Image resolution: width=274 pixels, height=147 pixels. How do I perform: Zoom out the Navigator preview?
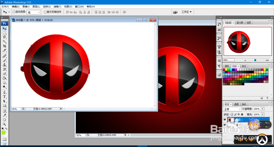click(245, 60)
